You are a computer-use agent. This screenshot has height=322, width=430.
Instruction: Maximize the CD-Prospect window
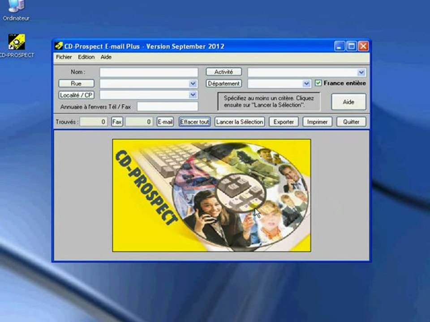point(351,46)
